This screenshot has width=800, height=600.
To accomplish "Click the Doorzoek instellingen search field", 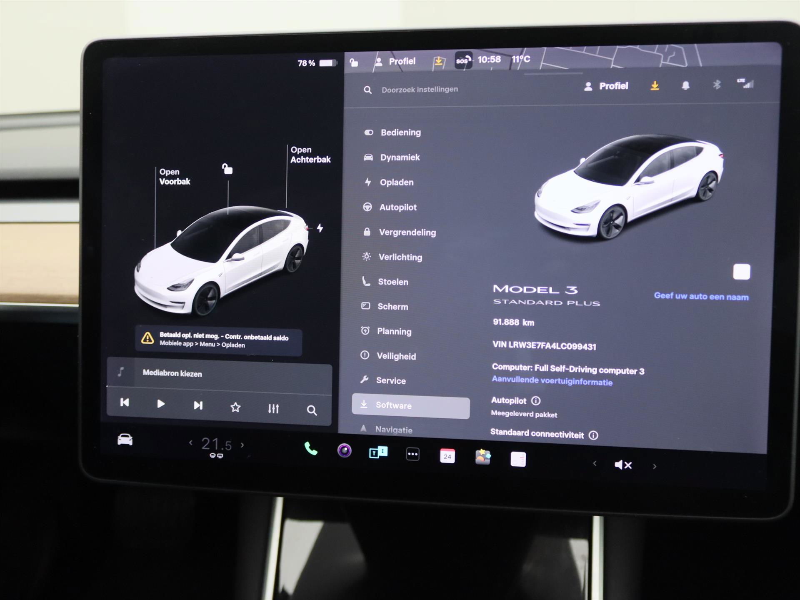I will [419, 90].
